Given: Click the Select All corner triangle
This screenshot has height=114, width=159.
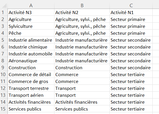Looking at the screenshot, I should 4,5.
